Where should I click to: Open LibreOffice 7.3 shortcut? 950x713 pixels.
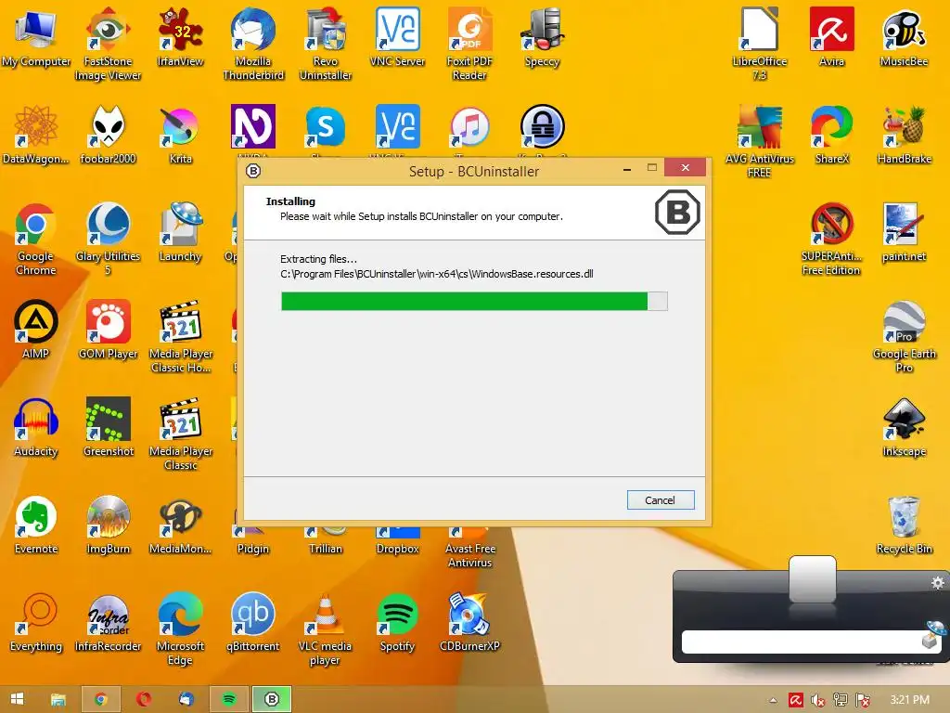[759, 45]
